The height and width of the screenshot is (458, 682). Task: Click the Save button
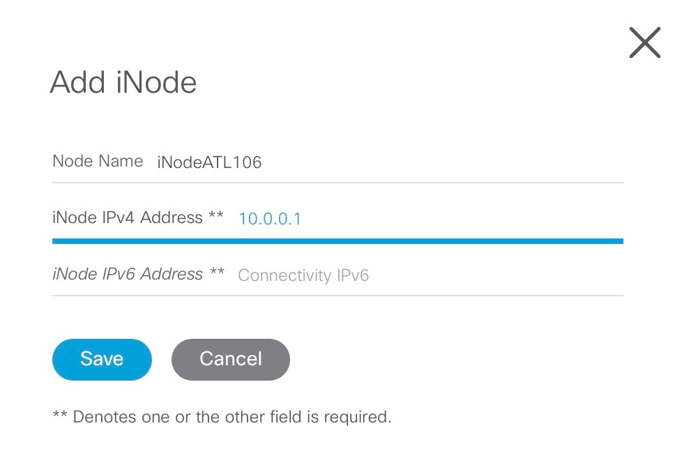coord(103,359)
